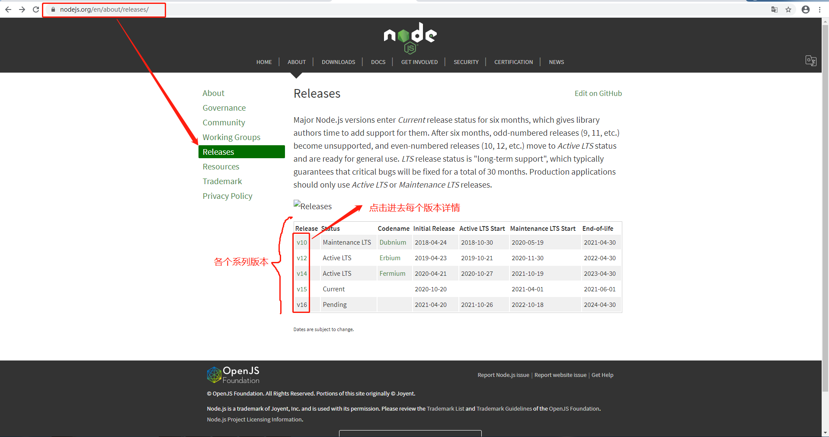Click the Node.js logo at top
Screen dimensions: 829x437
click(410, 37)
